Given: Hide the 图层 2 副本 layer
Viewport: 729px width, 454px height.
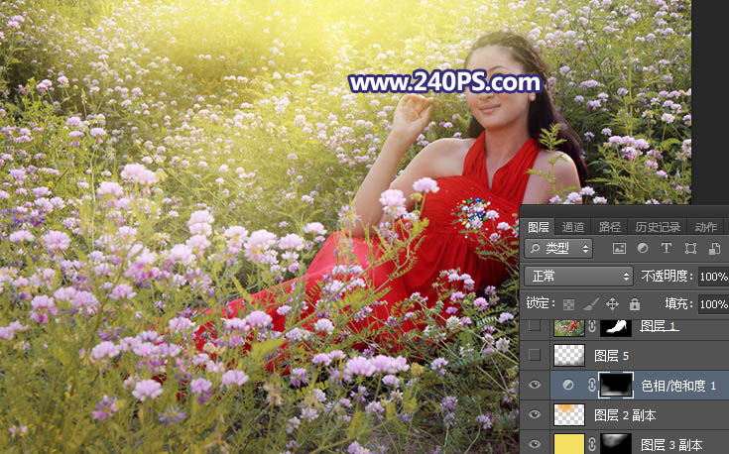Looking at the screenshot, I should 535,414.
